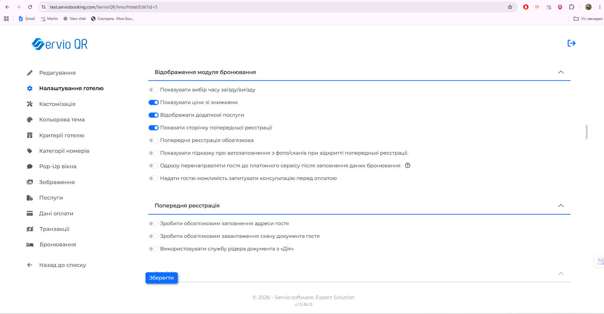Screen dimensions: 604x314
Task: Go to Назад до списку link
Action: [63, 265]
